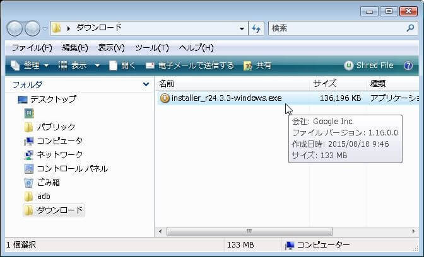This screenshot has height=257, width=424.
Task: Open the ツール(T) menu
Action: tap(151, 48)
